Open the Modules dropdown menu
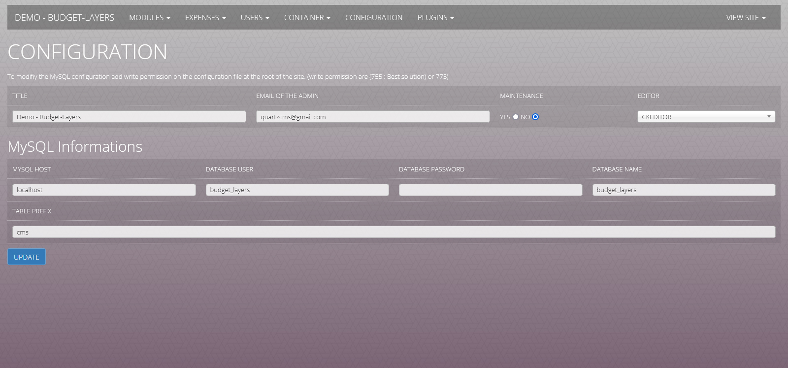This screenshot has width=788, height=368. pos(149,18)
